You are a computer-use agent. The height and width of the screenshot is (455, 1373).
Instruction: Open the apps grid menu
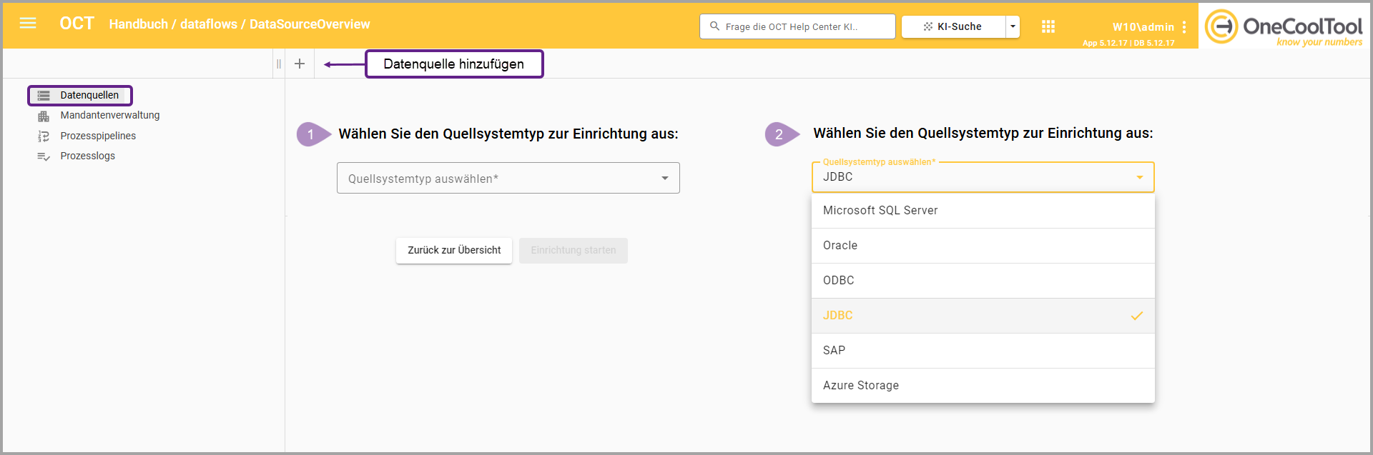[1048, 26]
